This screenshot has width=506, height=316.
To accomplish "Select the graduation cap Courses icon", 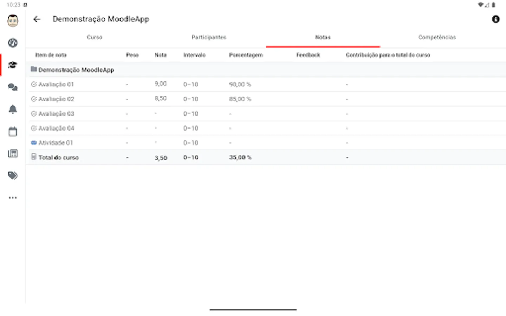I will (x=13, y=65).
